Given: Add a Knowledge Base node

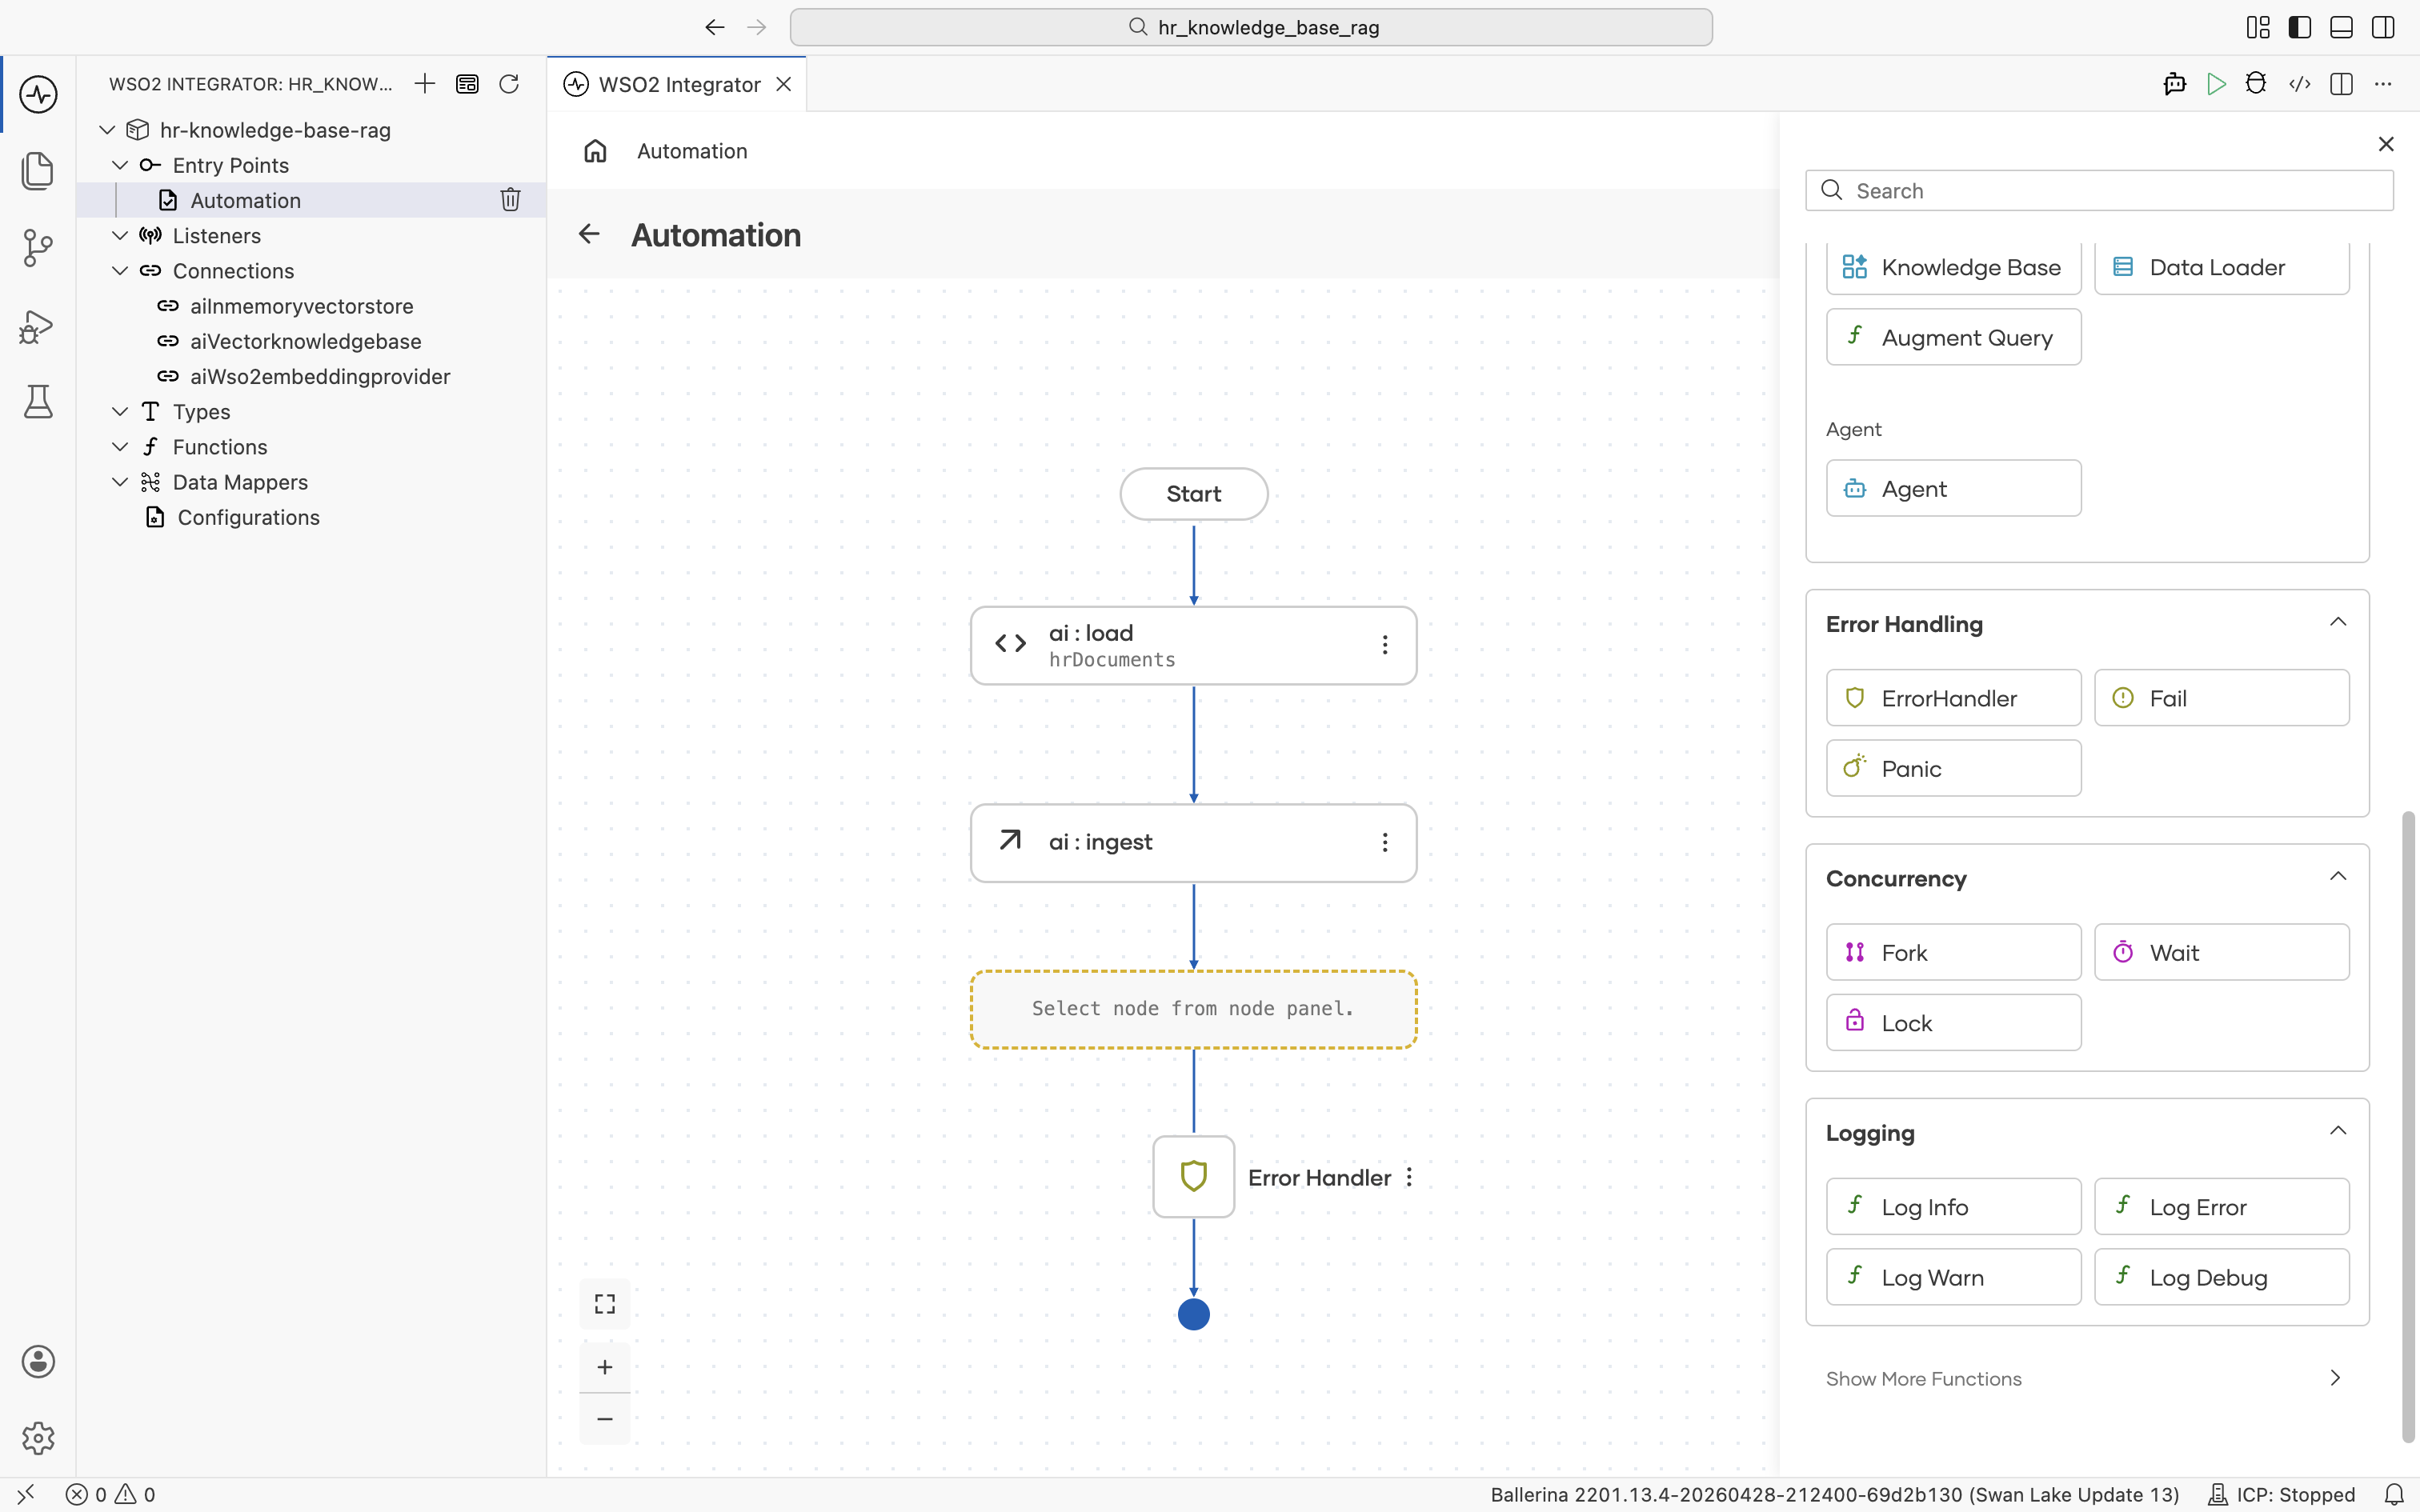Looking at the screenshot, I should click(x=1953, y=267).
